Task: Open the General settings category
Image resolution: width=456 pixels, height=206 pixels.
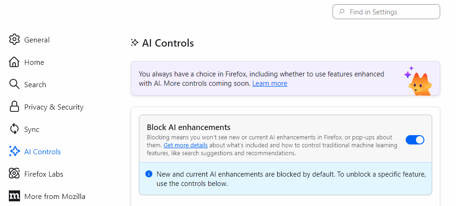Action: click(37, 40)
